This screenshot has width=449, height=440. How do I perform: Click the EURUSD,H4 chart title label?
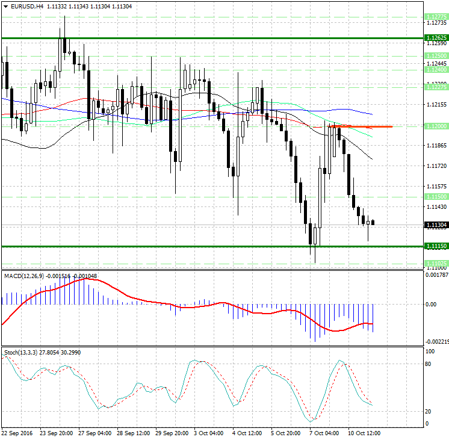[x=24, y=6]
